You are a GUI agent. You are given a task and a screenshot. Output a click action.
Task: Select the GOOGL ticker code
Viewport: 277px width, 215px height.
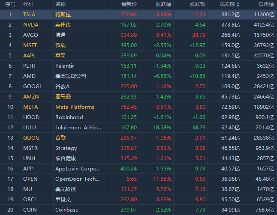tap(33, 87)
